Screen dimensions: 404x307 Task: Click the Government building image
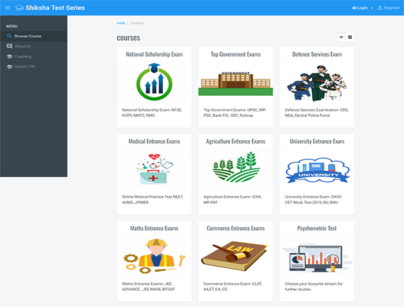235,84
